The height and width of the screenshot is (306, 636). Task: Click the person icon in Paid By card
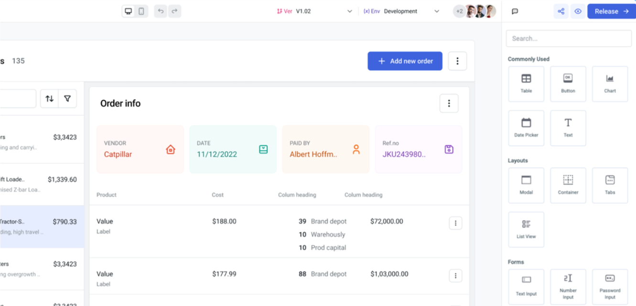click(356, 149)
